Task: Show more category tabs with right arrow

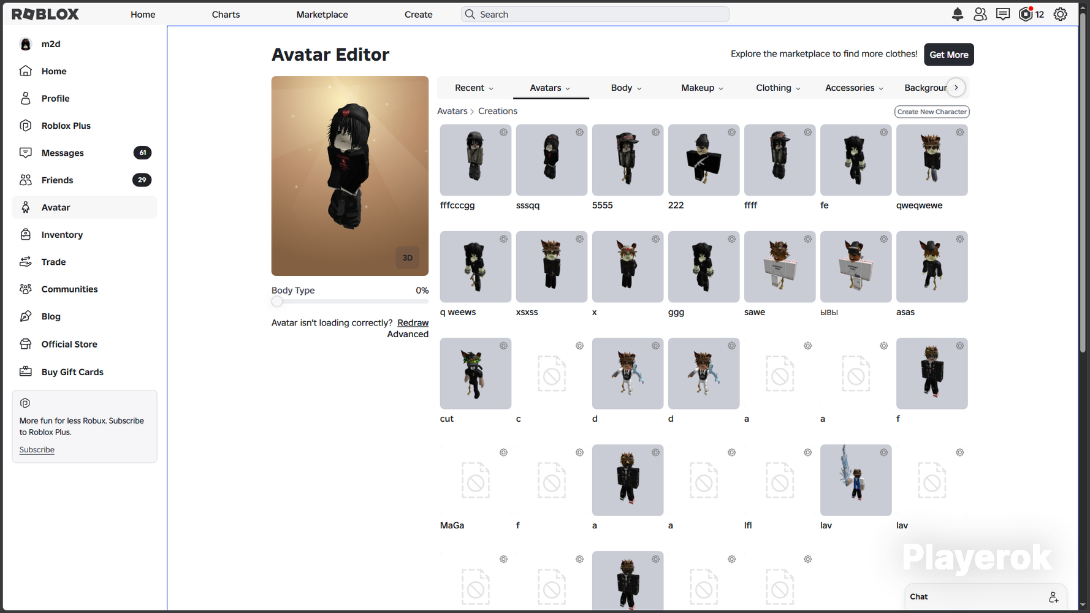Action: pos(956,88)
